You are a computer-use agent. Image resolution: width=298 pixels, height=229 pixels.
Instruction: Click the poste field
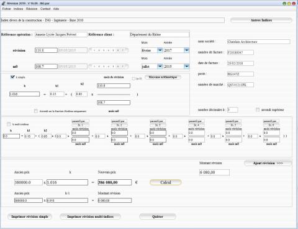(240, 74)
